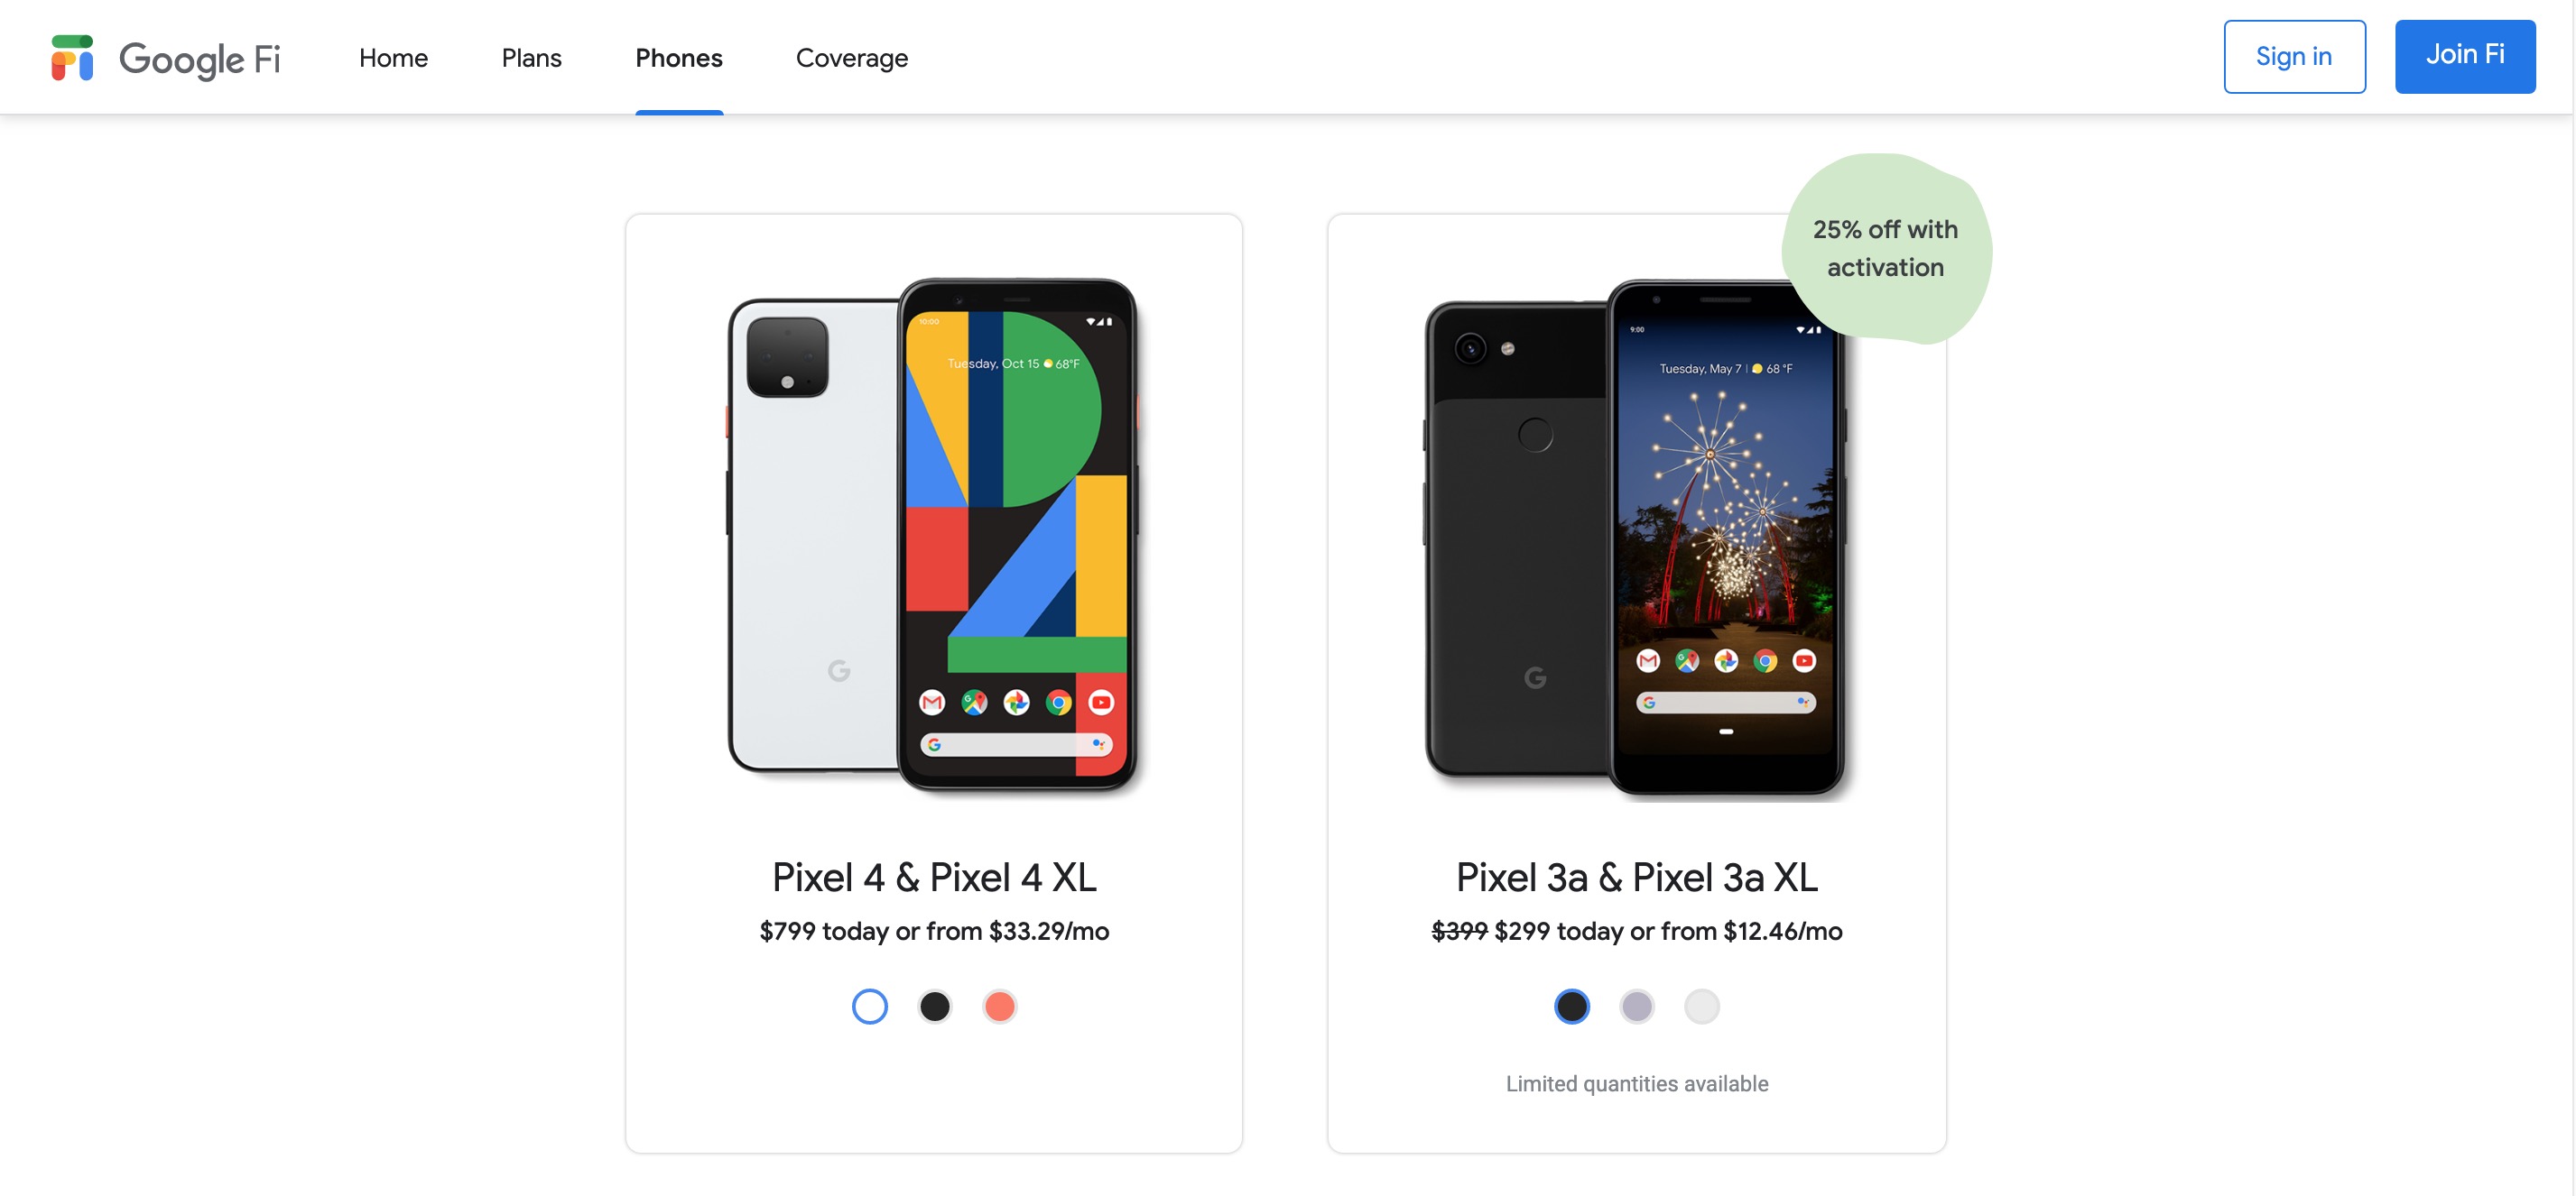Click the Google Fi wordmark text
This screenshot has width=2576, height=1196.
(200, 59)
